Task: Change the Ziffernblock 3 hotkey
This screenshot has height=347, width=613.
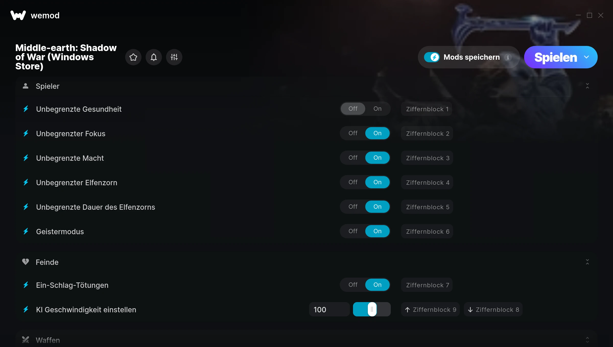Action: coord(427,158)
